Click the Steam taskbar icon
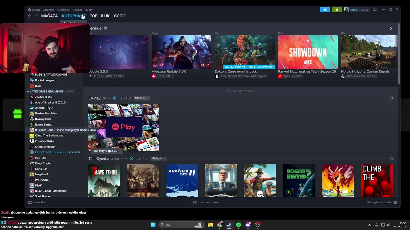The width and height of the screenshot is (410, 230). click(229, 225)
